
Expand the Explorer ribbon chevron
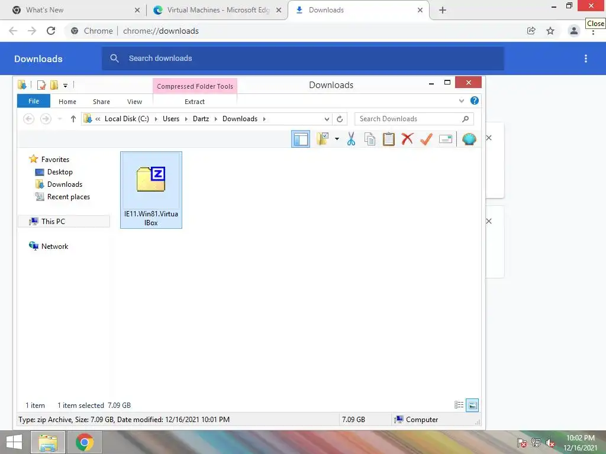pyautogui.click(x=462, y=101)
